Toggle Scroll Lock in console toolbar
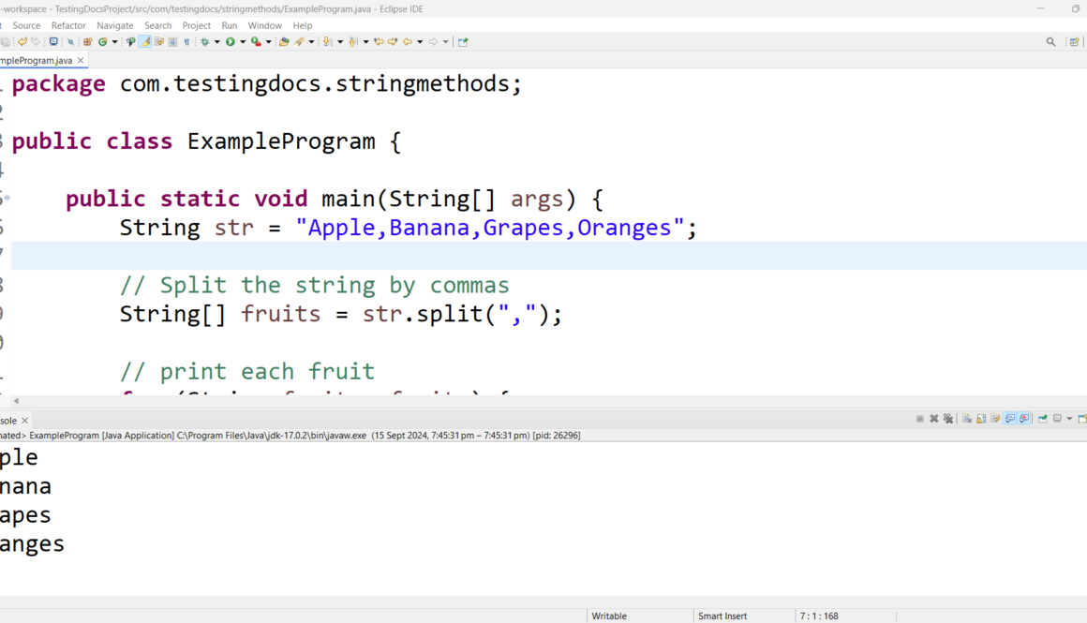The width and height of the screenshot is (1087, 623). (x=980, y=419)
